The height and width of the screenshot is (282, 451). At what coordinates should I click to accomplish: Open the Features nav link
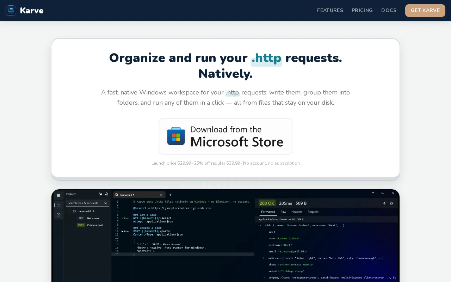(x=330, y=11)
